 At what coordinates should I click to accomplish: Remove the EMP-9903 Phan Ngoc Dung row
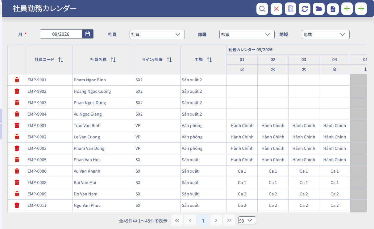pyautogui.click(x=17, y=103)
